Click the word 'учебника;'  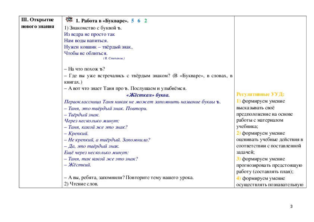pyautogui.click(x=247, y=126)
